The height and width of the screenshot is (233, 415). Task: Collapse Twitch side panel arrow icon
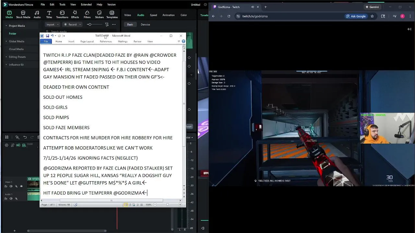409,29
